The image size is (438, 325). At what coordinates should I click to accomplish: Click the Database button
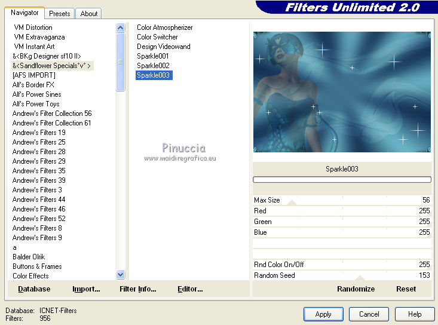[x=34, y=289]
